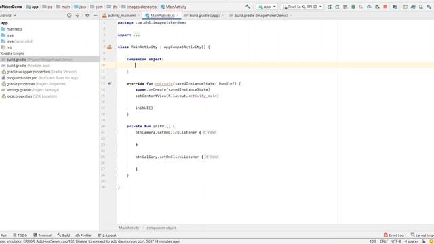Viewport: 434px width, 244px height.
Task: Open the Logcat tool window
Action: [107, 235]
